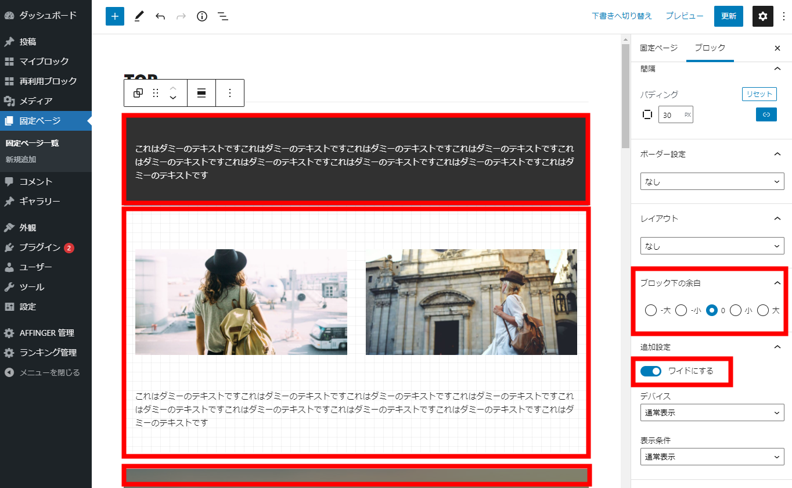Click 更新 update button
The image size is (792, 488).
click(729, 16)
